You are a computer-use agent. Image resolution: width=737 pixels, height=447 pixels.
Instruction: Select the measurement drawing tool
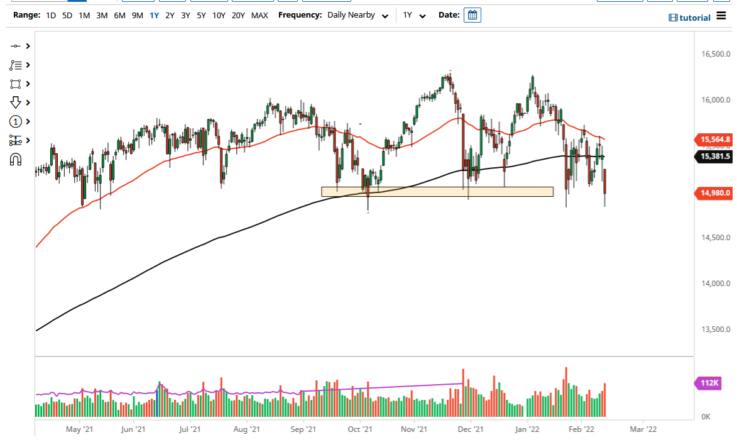(x=16, y=140)
